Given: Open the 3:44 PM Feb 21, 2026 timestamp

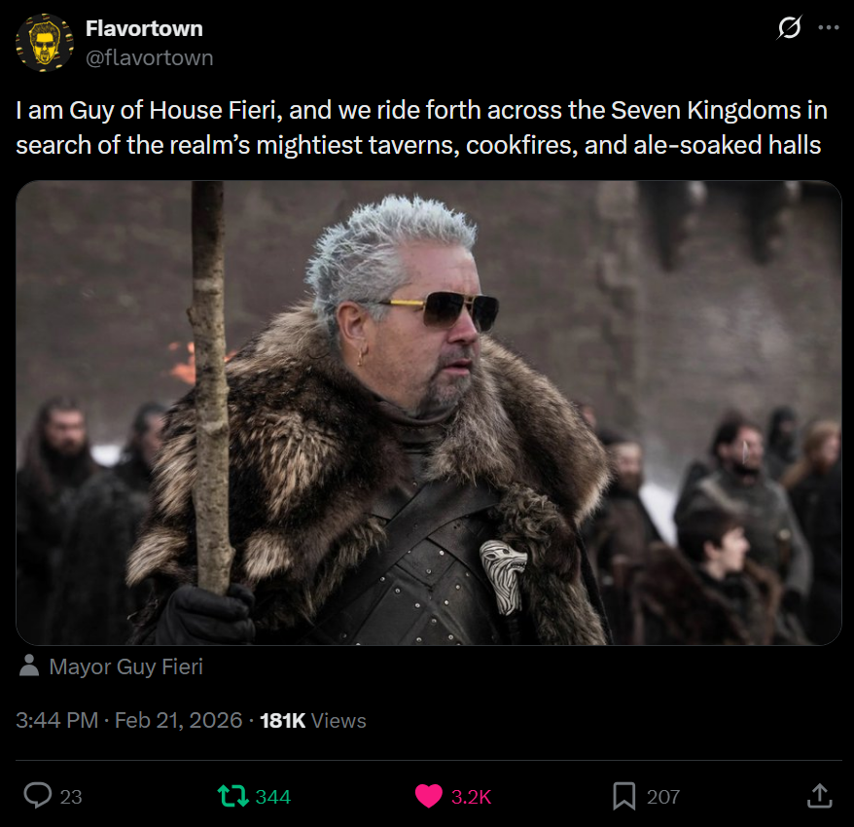Looking at the screenshot, I should pos(129,720).
